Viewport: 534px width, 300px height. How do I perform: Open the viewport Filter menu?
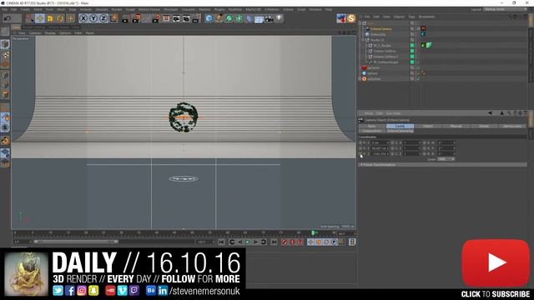pos(78,33)
